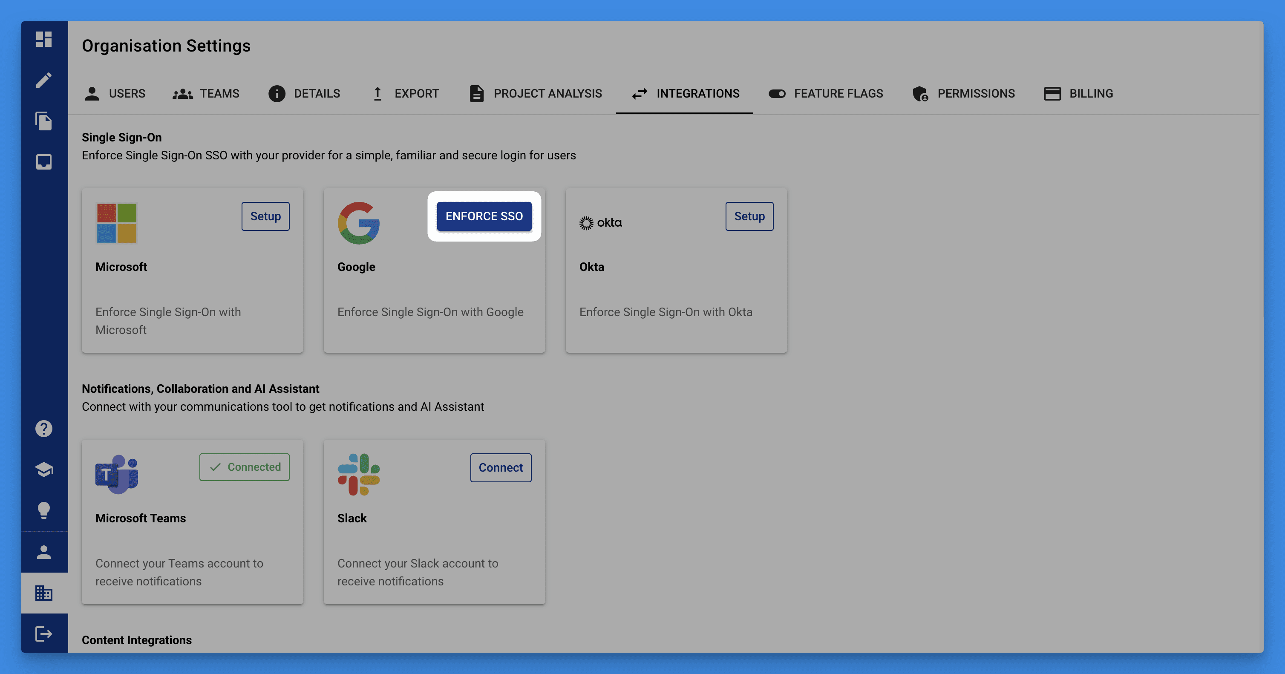Viewport: 1285px width, 674px height.
Task: Click Setup button for Okta
Action: pos(749,216)
